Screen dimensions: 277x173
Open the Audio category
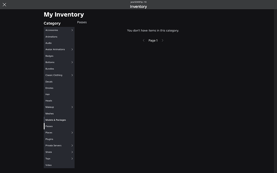[59, 43]
